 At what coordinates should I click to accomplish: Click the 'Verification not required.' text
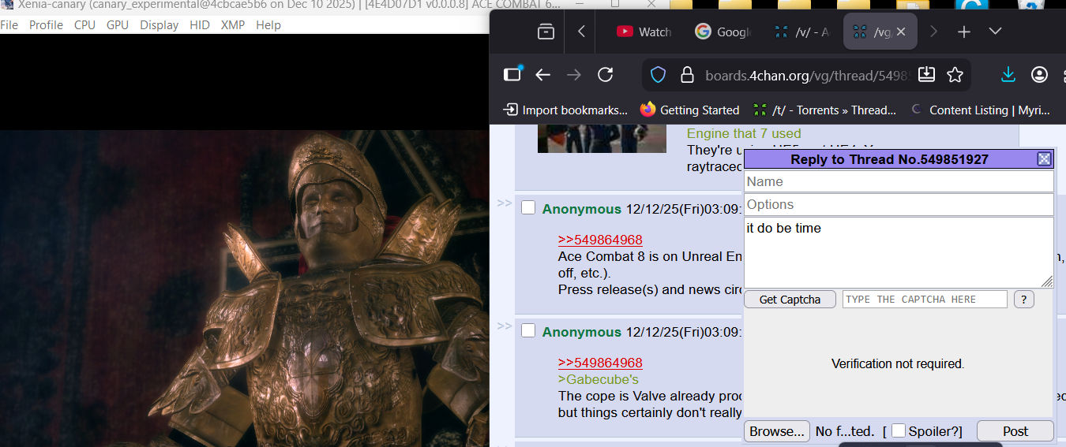[x=898, y=363]
